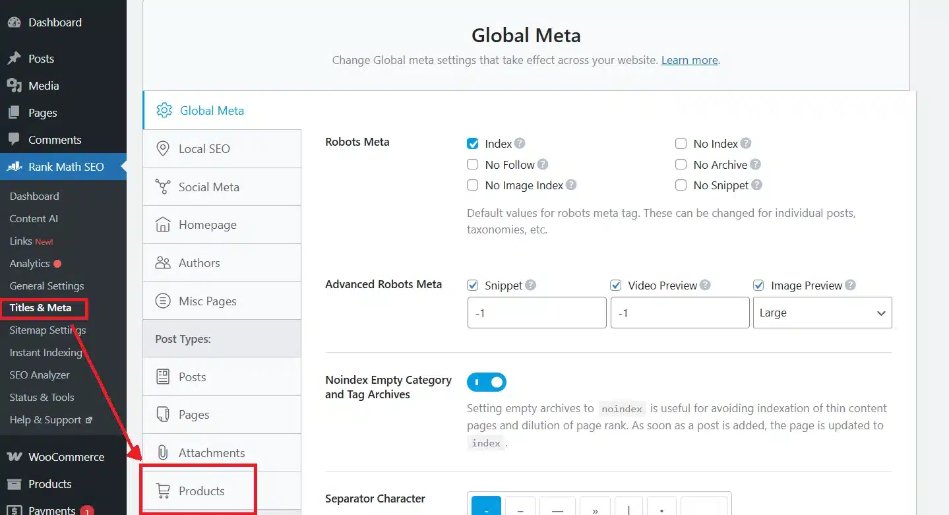Click the Learn more link

coord(689,59)
